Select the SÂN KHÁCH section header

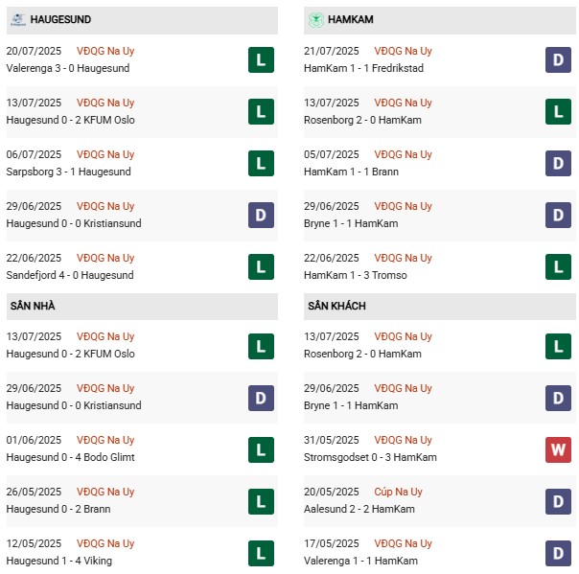coord(337,306)
